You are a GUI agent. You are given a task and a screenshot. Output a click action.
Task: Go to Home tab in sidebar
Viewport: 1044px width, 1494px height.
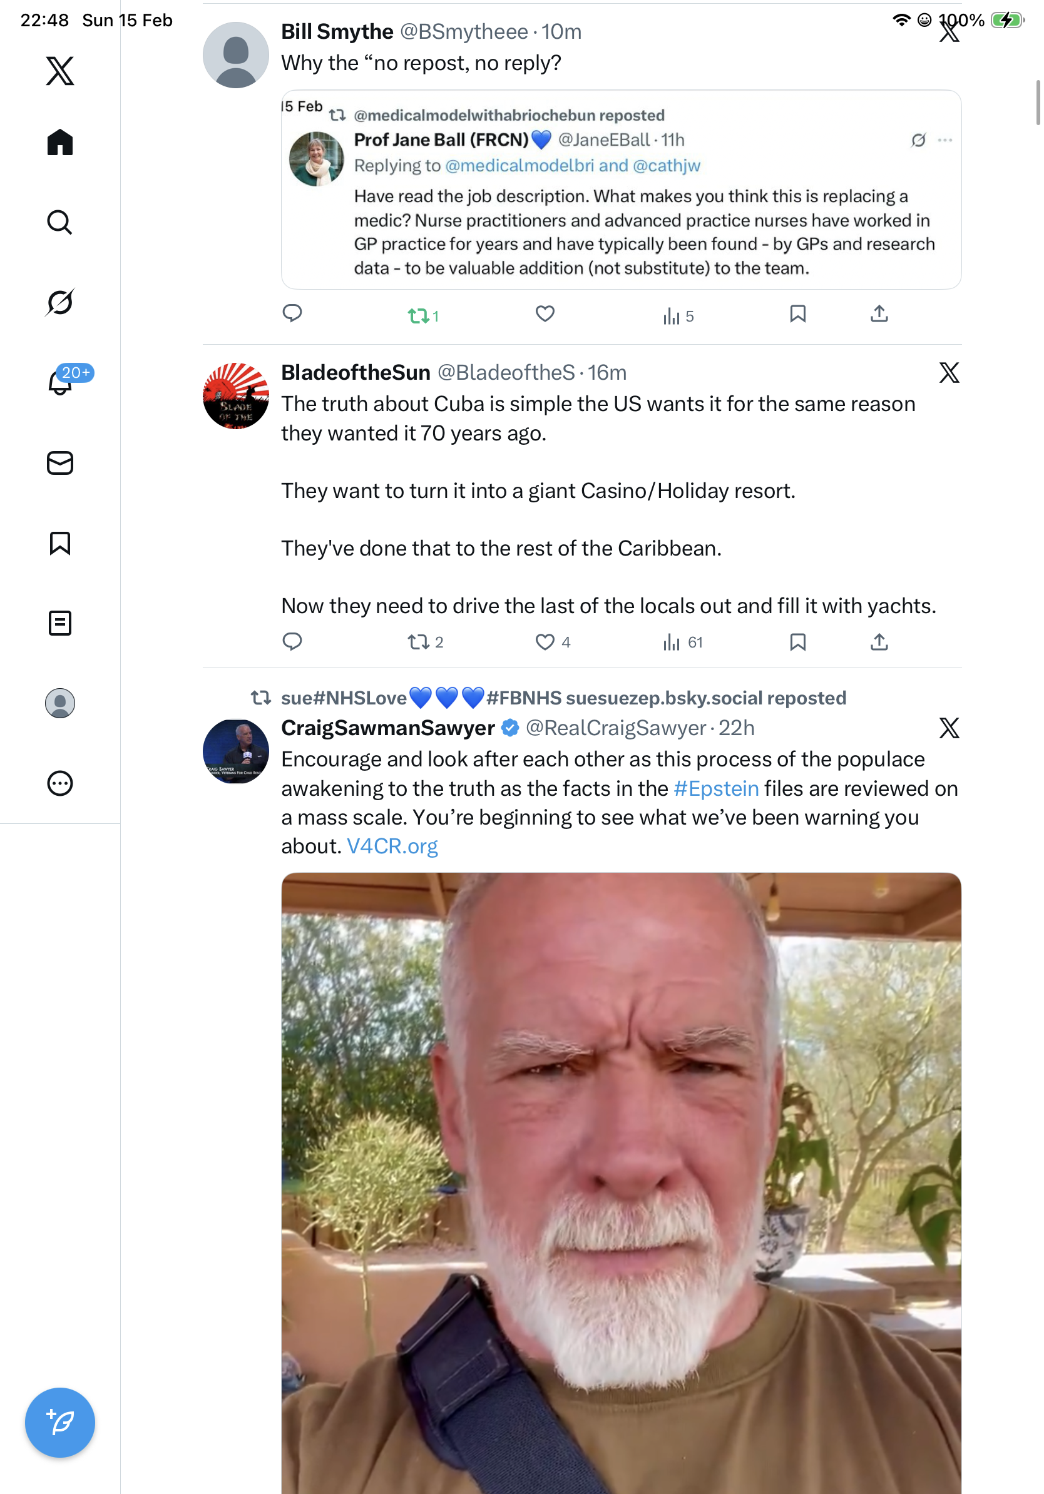pyautogui.click(x=60, y=142)
